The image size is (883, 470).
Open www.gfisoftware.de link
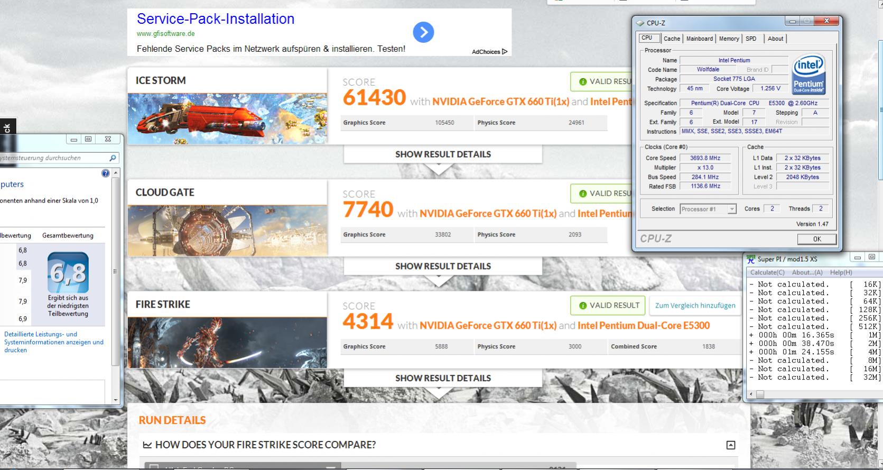point(166,33)
